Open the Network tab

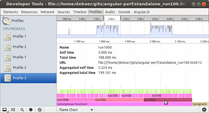pos(47,12)
